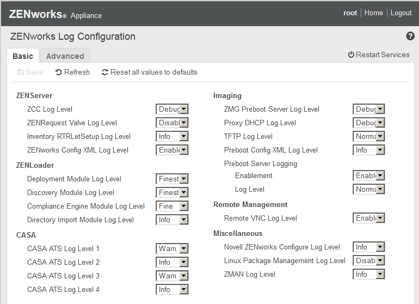Open the ZCC Log Level dropdown
Image resolution: width=419 pixels, height=304 pixels.
(172, 110)
